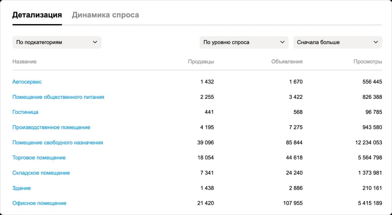This screenshot has height=215, width=392.
Task: Click the sellers value 7 341
Action: [207, 173]
